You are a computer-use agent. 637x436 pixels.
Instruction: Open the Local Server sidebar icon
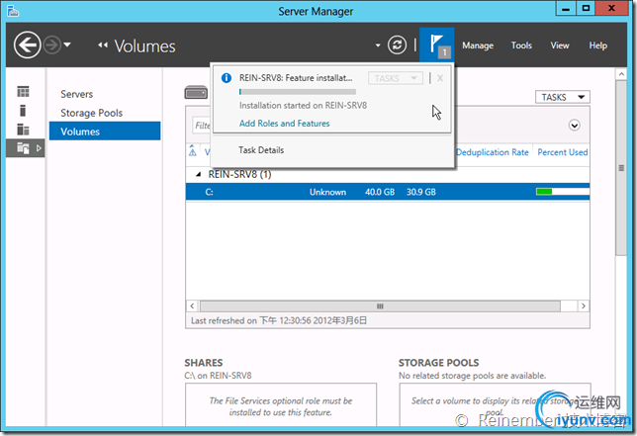(x=23, y=111)
